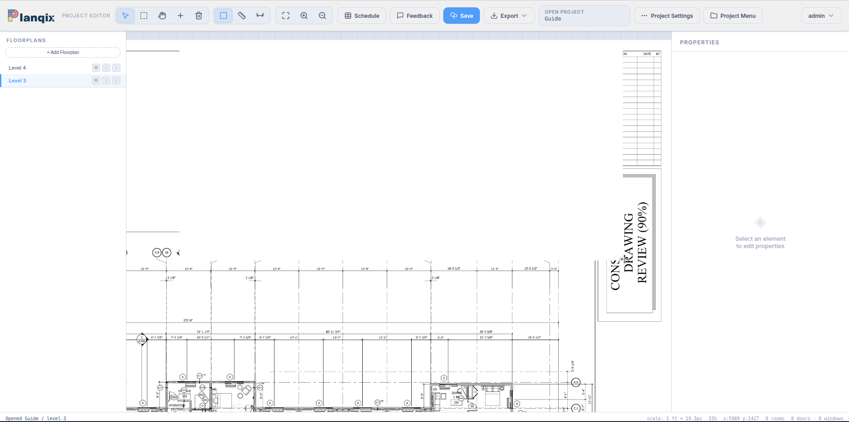Image resolution: width=849 pixels, height=422 pixels.
Task: Open the Open Project Guide selector
Action: point(584,16)
